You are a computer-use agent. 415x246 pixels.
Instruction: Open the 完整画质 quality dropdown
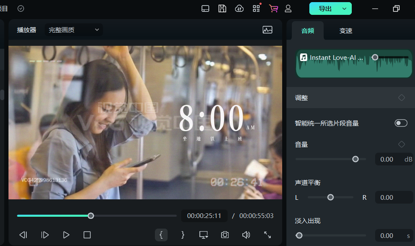pyautogui.click(x=73, y=30)
